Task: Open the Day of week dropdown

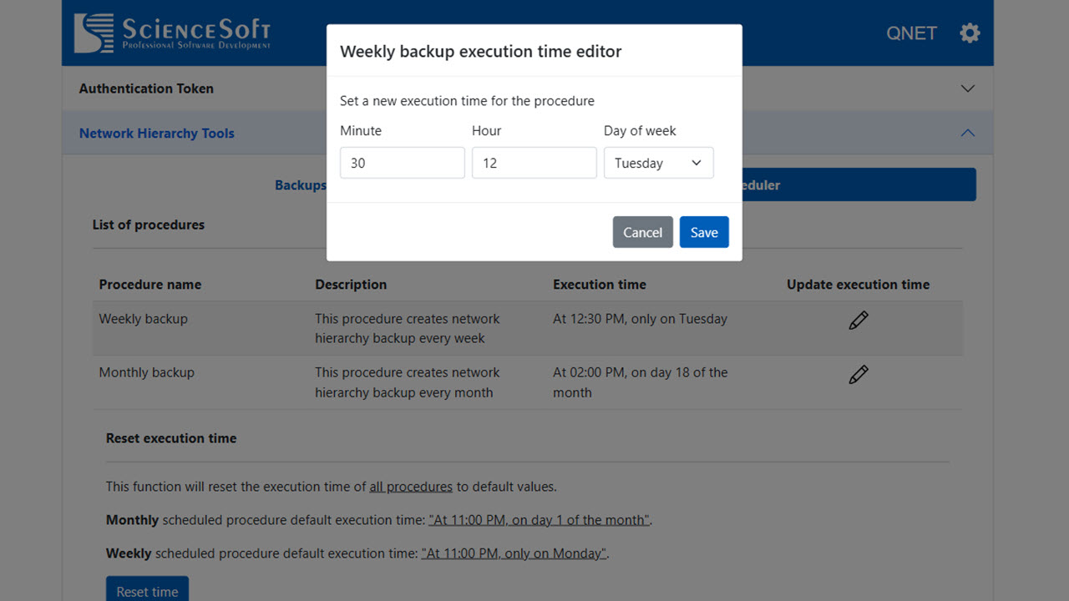Action: (659, 163)
